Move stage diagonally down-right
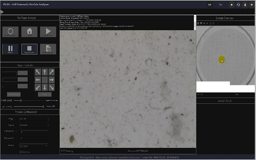The width and height of the screenshot is (256, 160). point(52,87)
